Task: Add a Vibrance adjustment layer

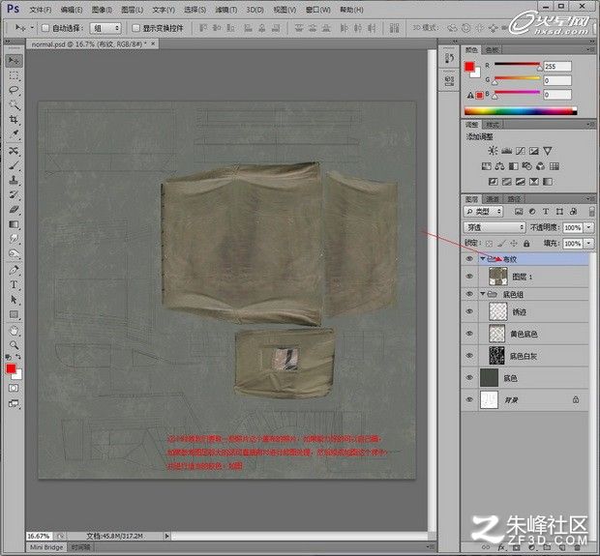Action: click(548, 151)
